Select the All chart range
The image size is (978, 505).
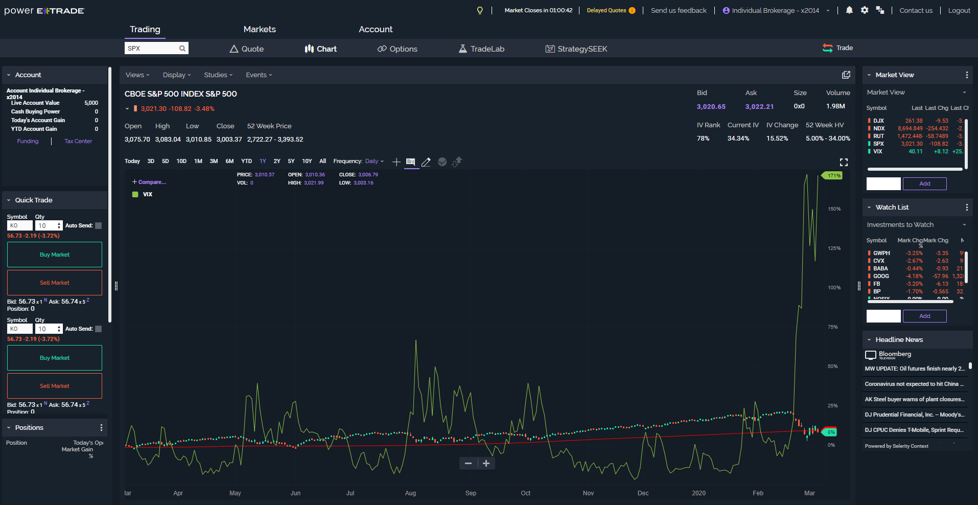[322, 162]
